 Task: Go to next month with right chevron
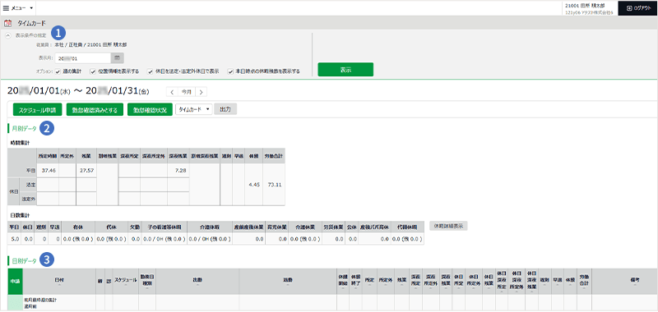click(202, 92)
